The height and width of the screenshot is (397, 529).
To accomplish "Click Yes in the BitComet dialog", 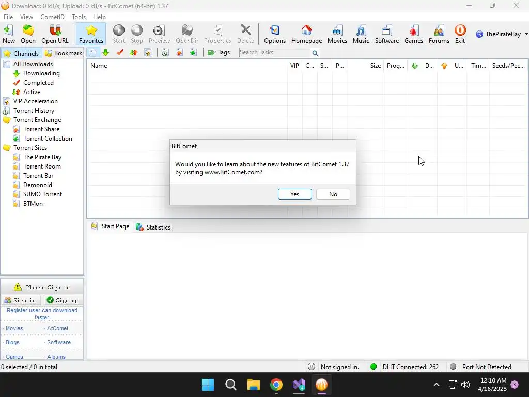I will (294, 194).
